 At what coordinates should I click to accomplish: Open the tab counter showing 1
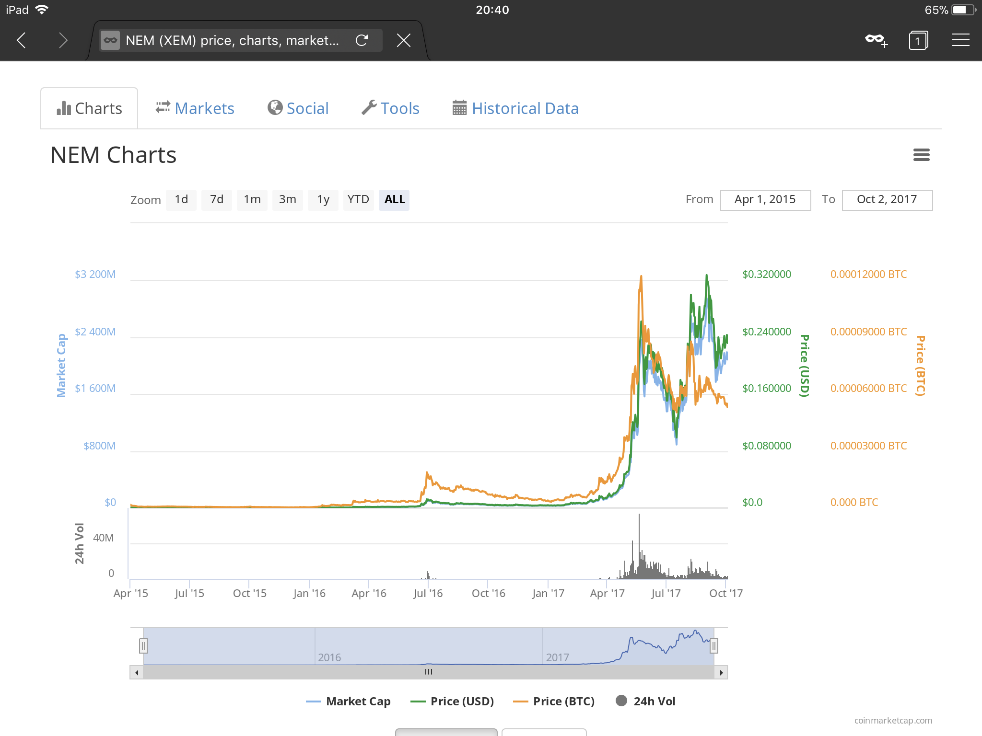pyautogui.click(x=918, y=40)
